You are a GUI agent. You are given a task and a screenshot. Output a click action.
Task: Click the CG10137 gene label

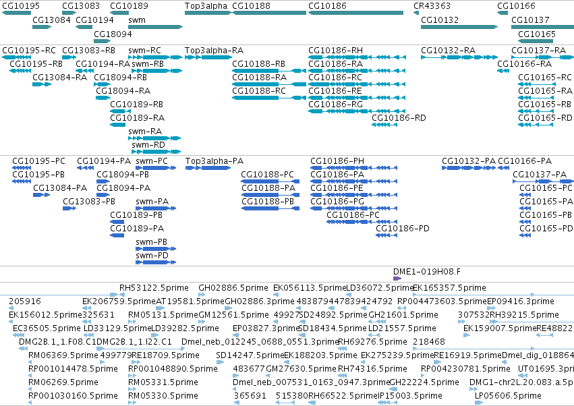coord(530,20)
